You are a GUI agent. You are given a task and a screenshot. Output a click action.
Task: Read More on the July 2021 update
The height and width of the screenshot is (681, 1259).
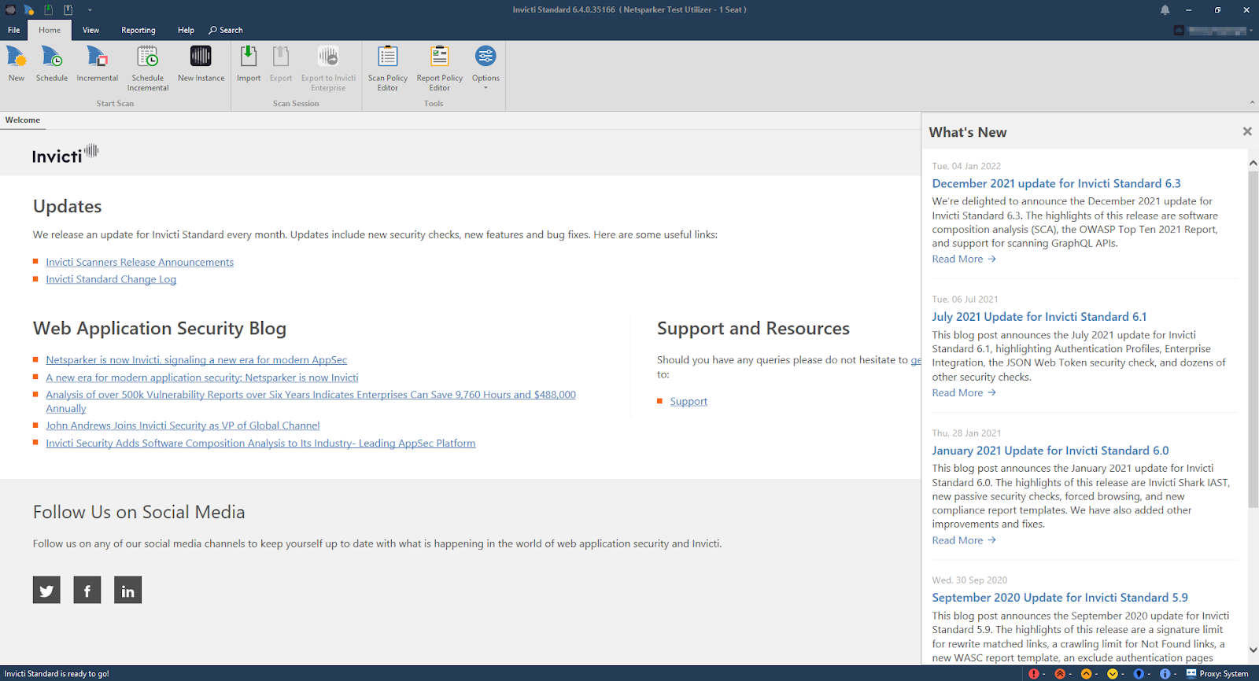point(964,392)
